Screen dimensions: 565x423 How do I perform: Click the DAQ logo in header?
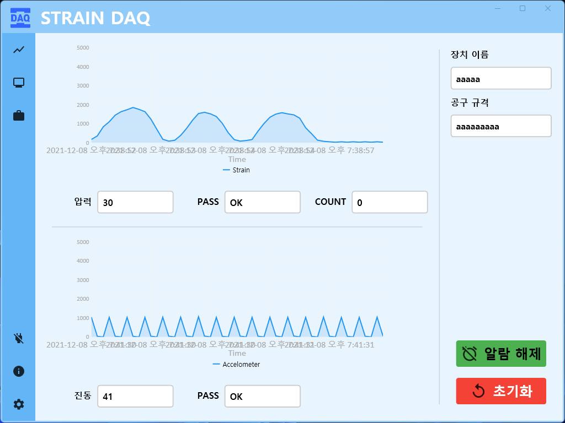coord(20,18)
